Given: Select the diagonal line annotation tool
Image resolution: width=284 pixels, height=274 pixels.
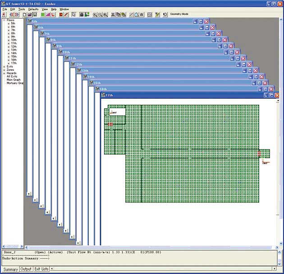Looking at the screenshot, I should click(131, 15).
